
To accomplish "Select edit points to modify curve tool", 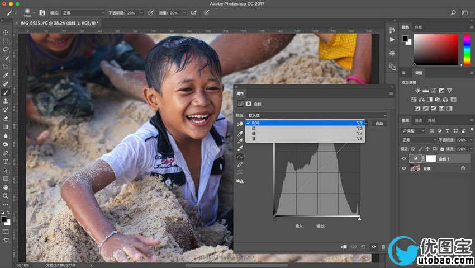I will click(240, 157).
